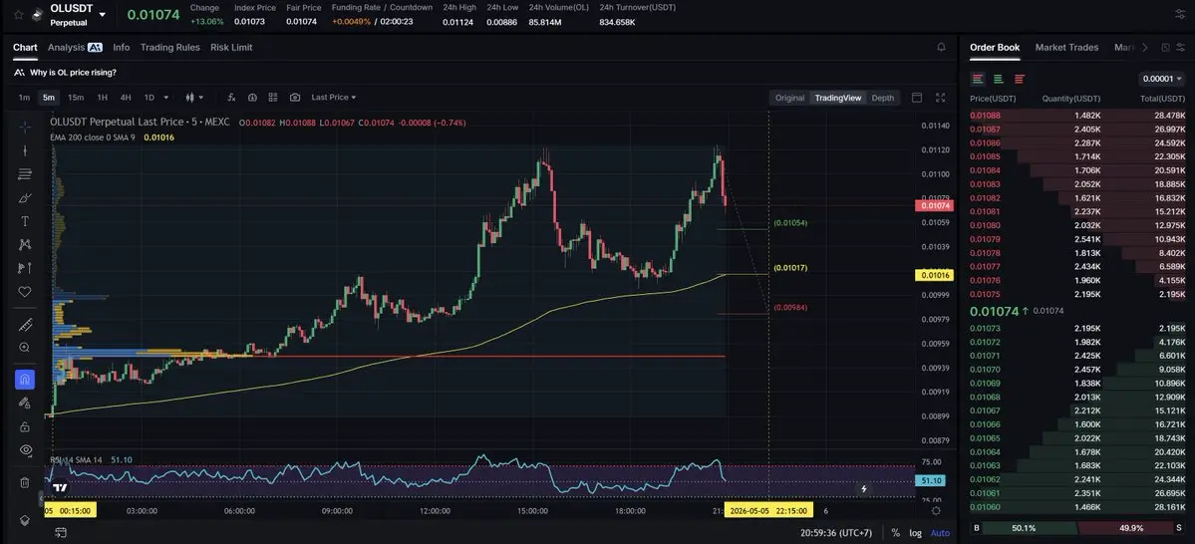The image size is (1195, 544).
Task: Switch to the Original chart view
Action: click(789, 98)
